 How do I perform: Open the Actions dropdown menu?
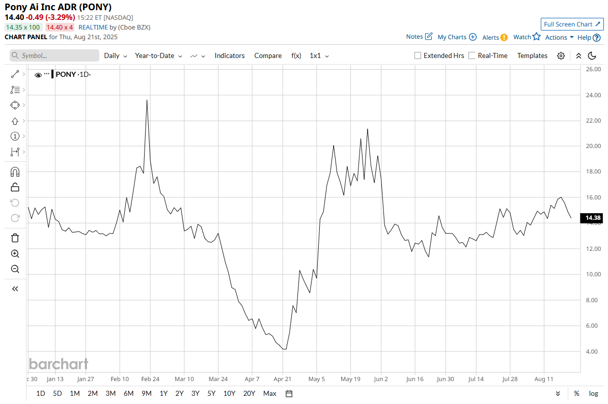coord(559,37)
